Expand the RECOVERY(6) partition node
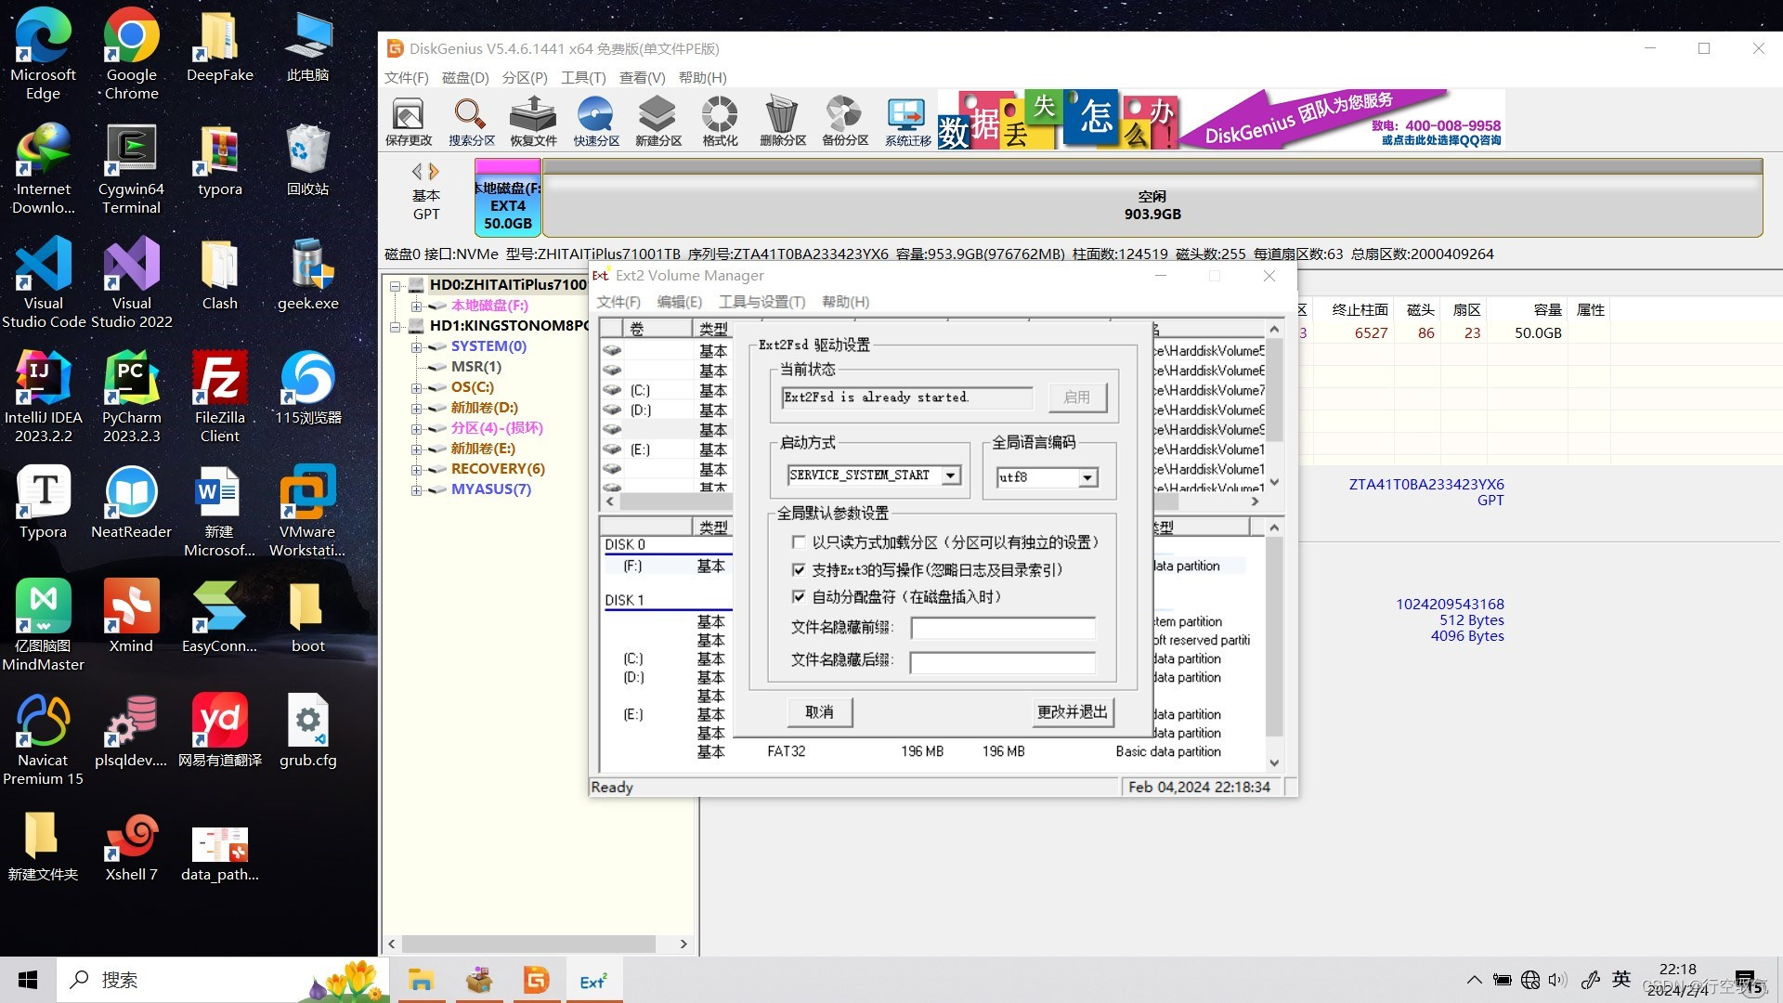 click(416, 469)
